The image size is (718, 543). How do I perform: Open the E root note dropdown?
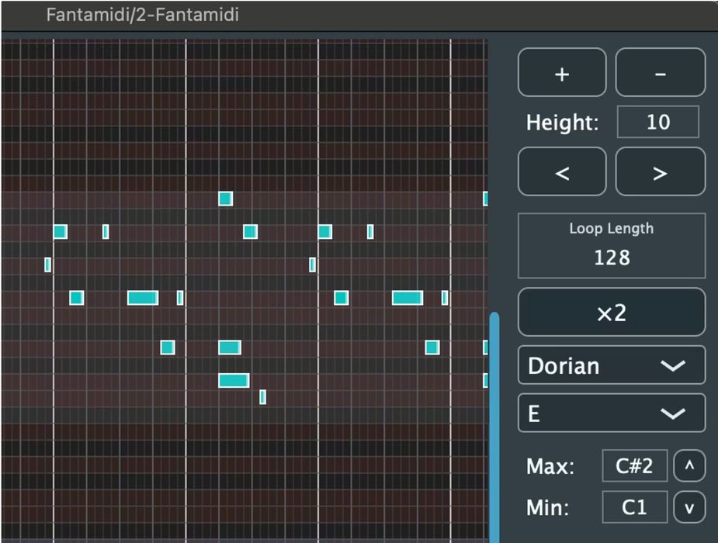611,413
